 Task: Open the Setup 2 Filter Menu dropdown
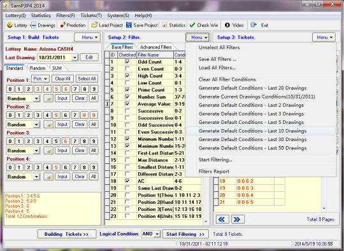pos(197,37)
